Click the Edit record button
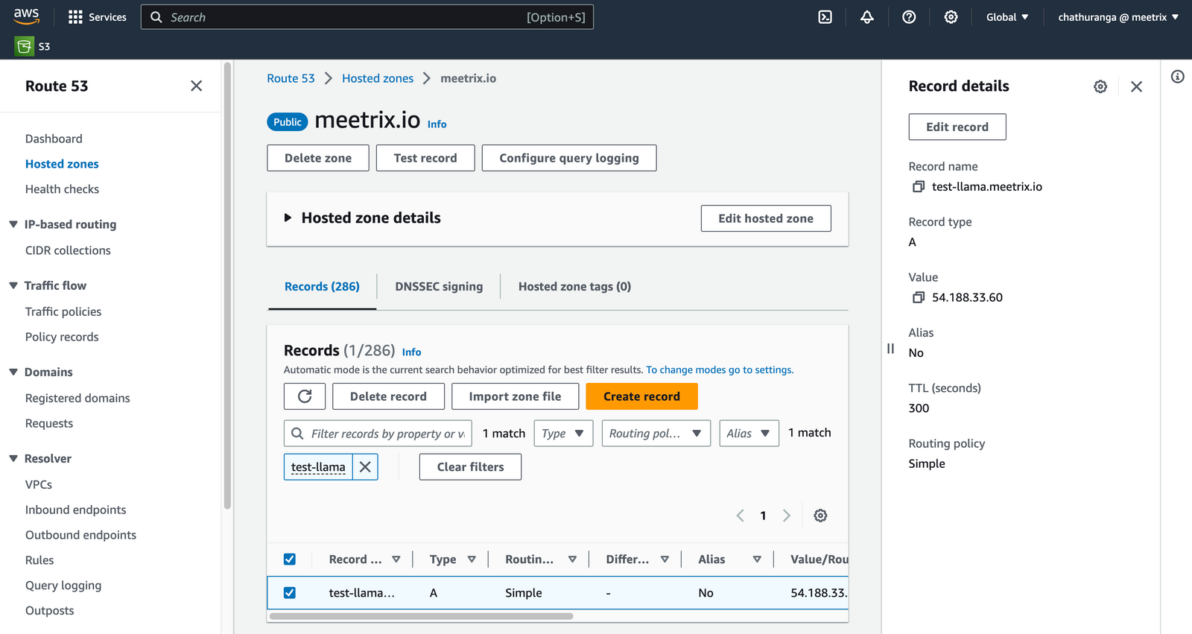 coord(957,127)
